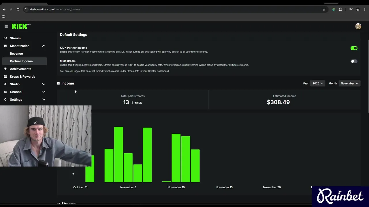The height and width of the screenshot is (207, 369).
Task: Select Partner Income in the sidebar
Action: 24,61
